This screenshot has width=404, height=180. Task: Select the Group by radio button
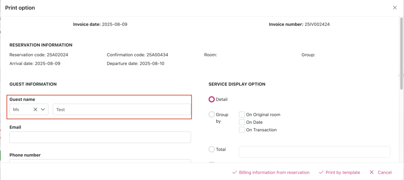coord(211,115)
